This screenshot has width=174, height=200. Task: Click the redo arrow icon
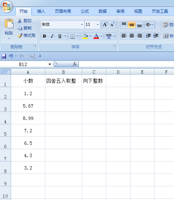point(21,56)
